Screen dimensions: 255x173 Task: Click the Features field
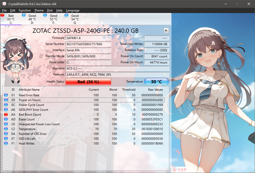click(117, 75)
